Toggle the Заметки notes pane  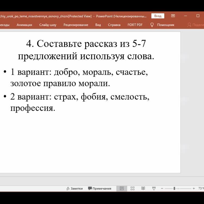point(75,188)
